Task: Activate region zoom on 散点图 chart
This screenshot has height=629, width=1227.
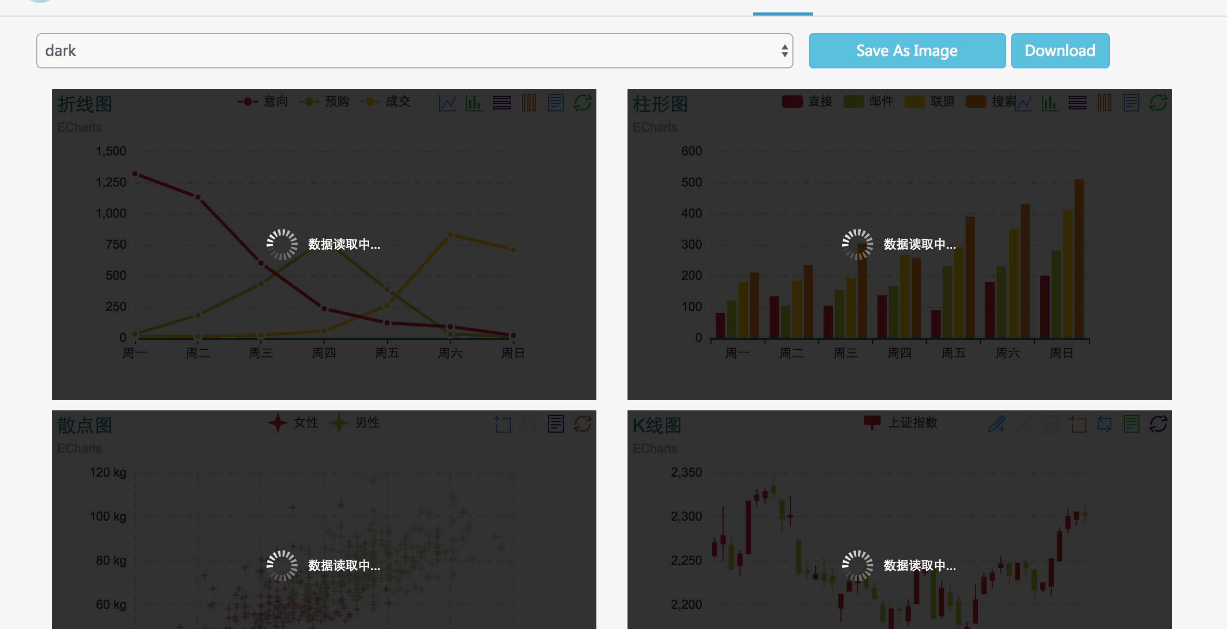Action: (502, 424)
